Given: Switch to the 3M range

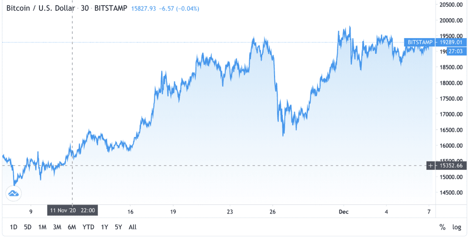Looking at the screenshot, I should (x=57, y=227).
